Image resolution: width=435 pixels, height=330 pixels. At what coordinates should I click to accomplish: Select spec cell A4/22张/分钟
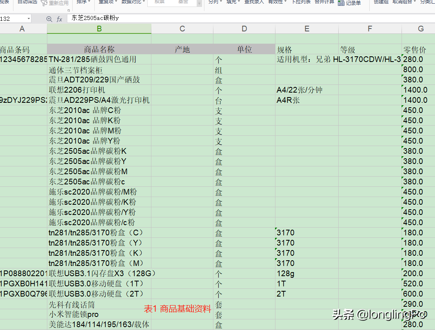coord(307,90)
